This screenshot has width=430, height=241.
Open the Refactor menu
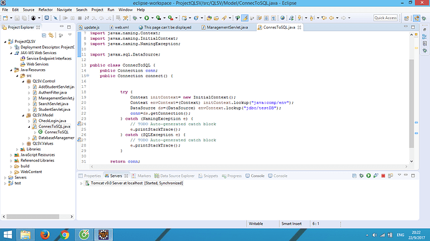(x=45, y=9)
